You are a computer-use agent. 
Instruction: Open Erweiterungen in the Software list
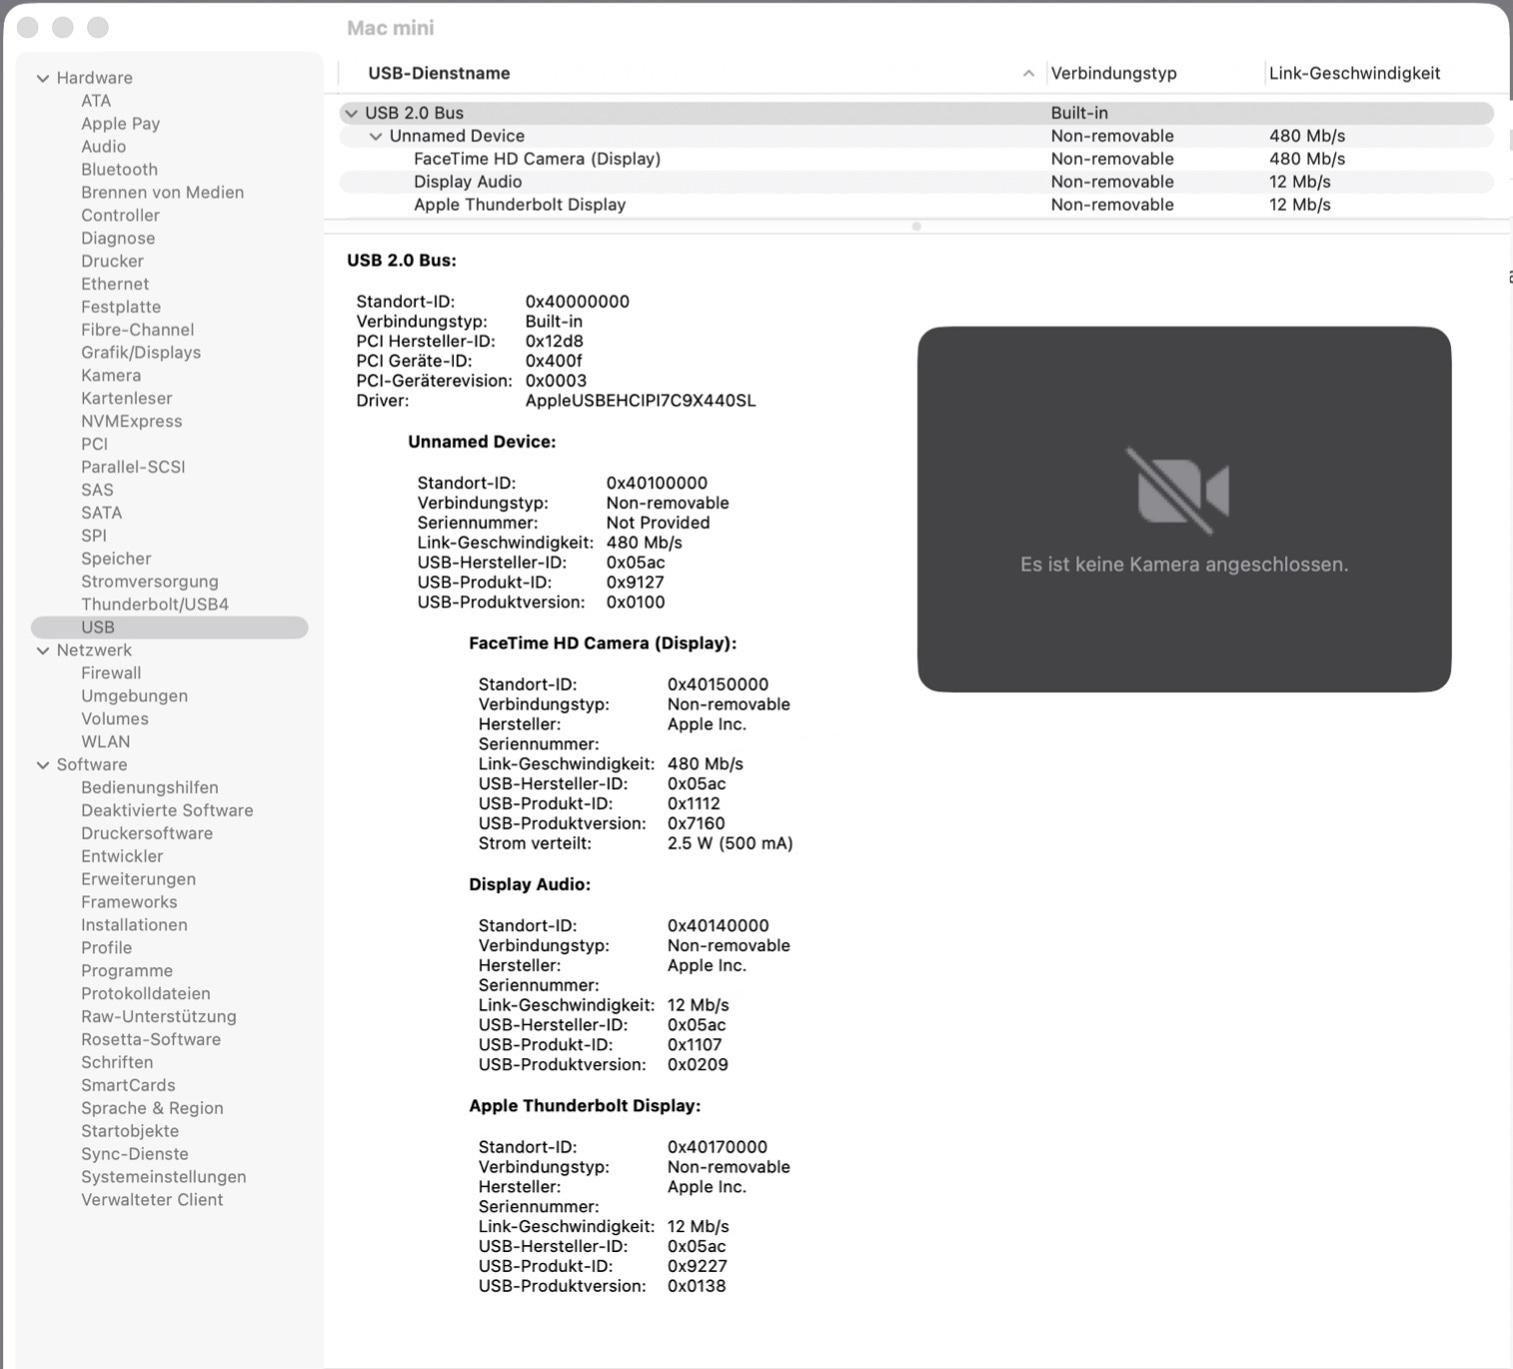[x=138, y=879]
